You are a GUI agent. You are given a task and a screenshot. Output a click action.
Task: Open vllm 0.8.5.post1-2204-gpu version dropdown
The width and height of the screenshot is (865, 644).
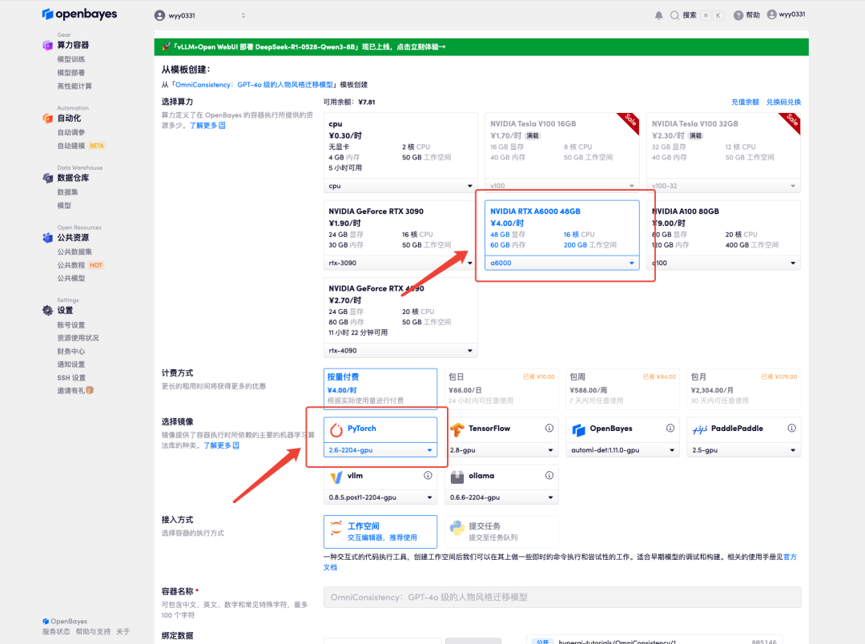tap(380, 497)
